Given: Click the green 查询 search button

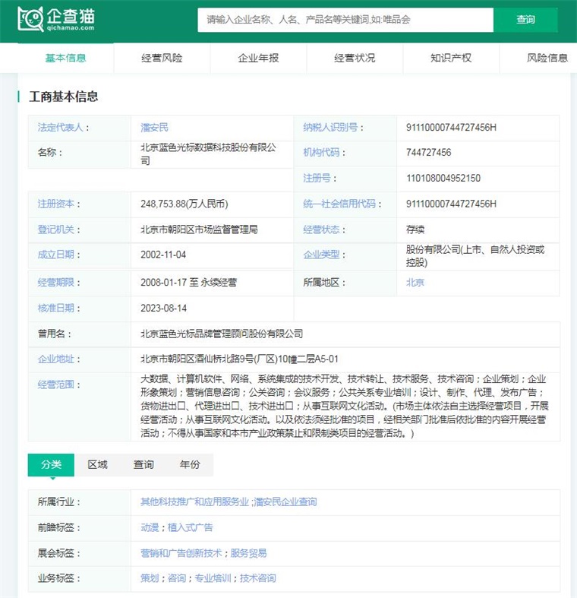Looking at the screenshot, I should [525, 20].
